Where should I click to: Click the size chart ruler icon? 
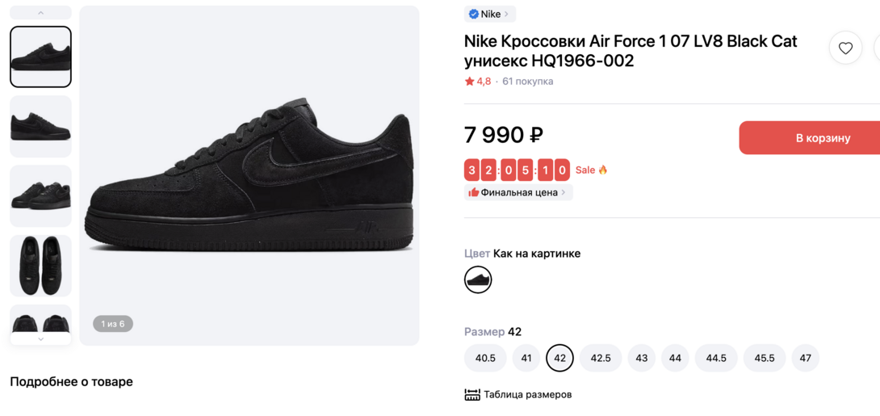472,395
